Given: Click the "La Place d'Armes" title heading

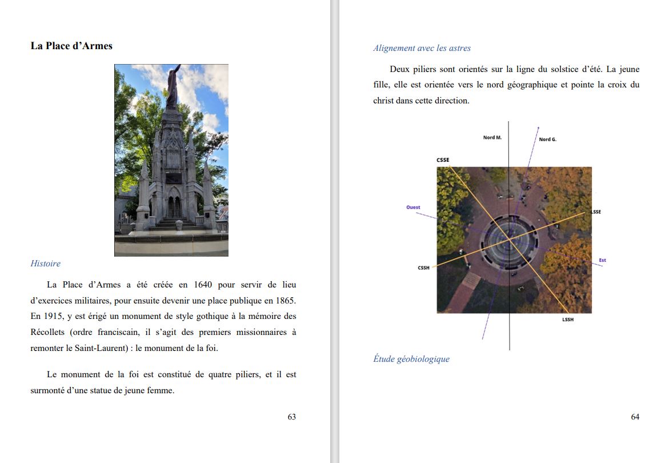Looking at the screenshot, I should (x=71, y=46).
